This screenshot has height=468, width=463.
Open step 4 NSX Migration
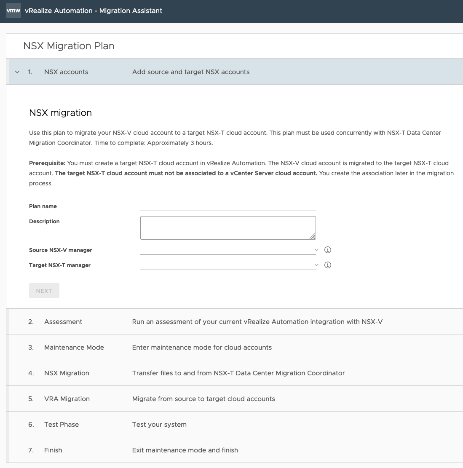coord(67,373)
